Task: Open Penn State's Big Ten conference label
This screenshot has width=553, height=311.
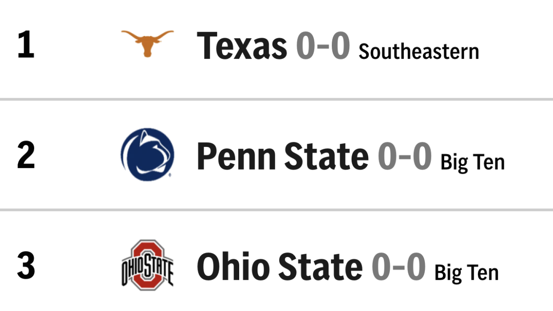Action: [x=472, y=162]
